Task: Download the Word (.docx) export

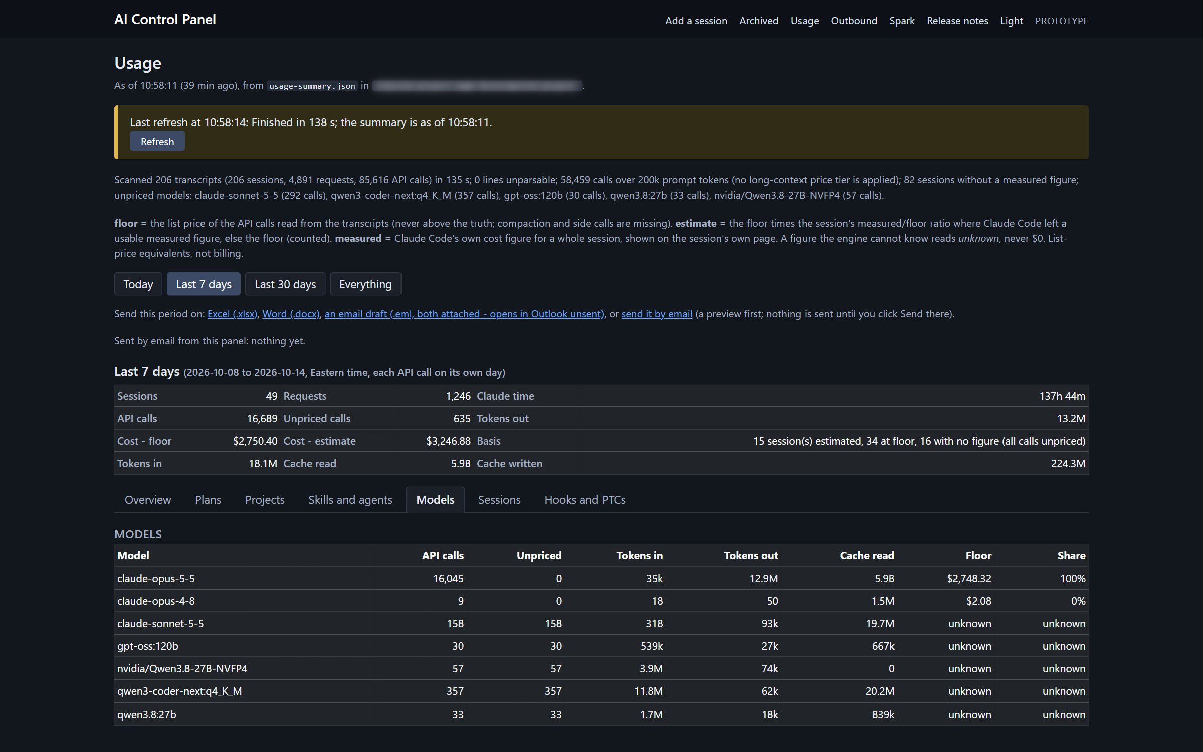Action: [291, 314]
